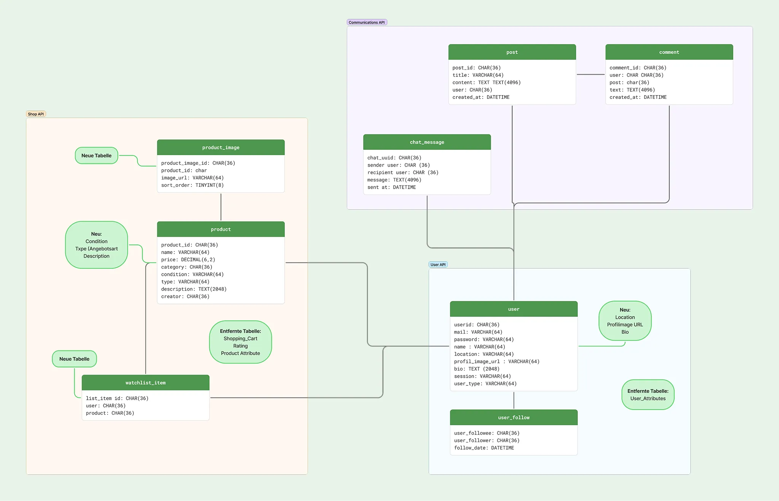Select the User API section label
This screenshot has height=501, width=779.
pyautogui.click(x=438, y=265)
